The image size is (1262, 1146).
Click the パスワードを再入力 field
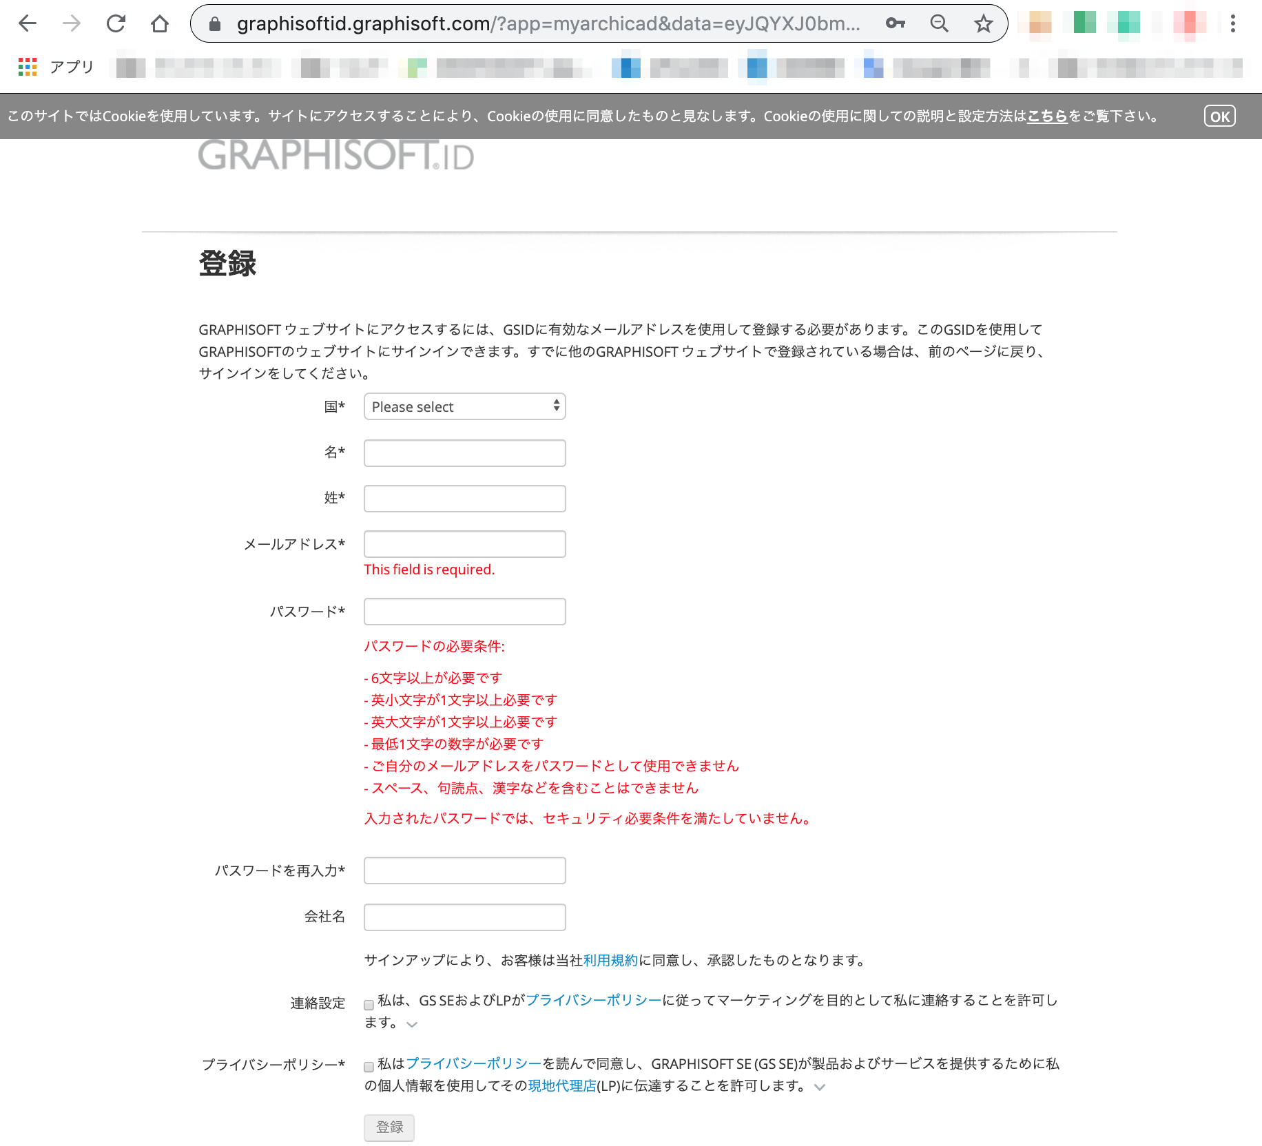465,871
